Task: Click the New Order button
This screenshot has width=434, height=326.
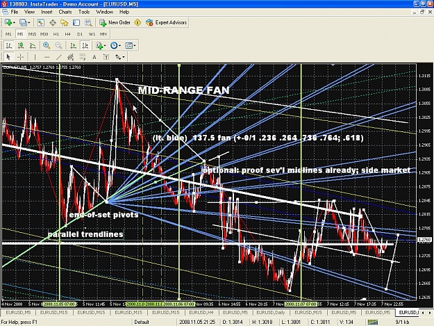Action: [x=115, y=22]
